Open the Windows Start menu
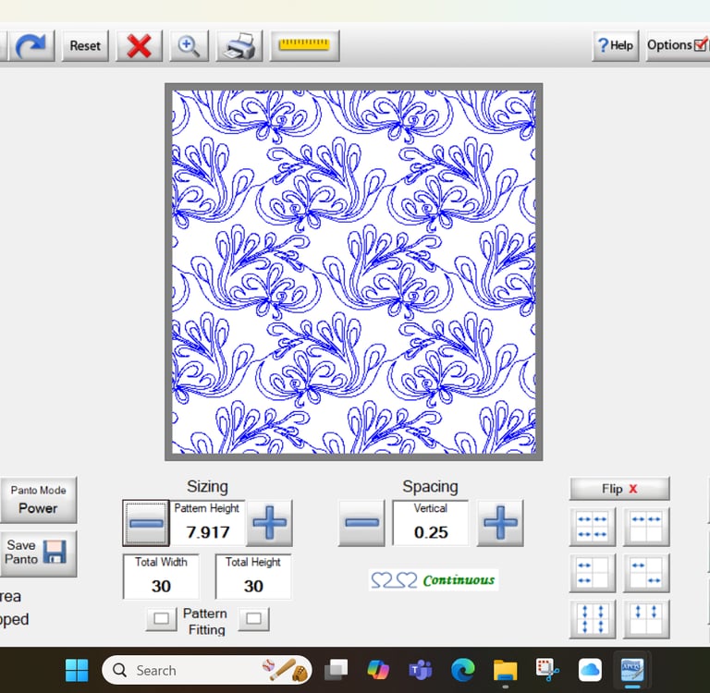710x693 pixels. click(x=77, y=670)
